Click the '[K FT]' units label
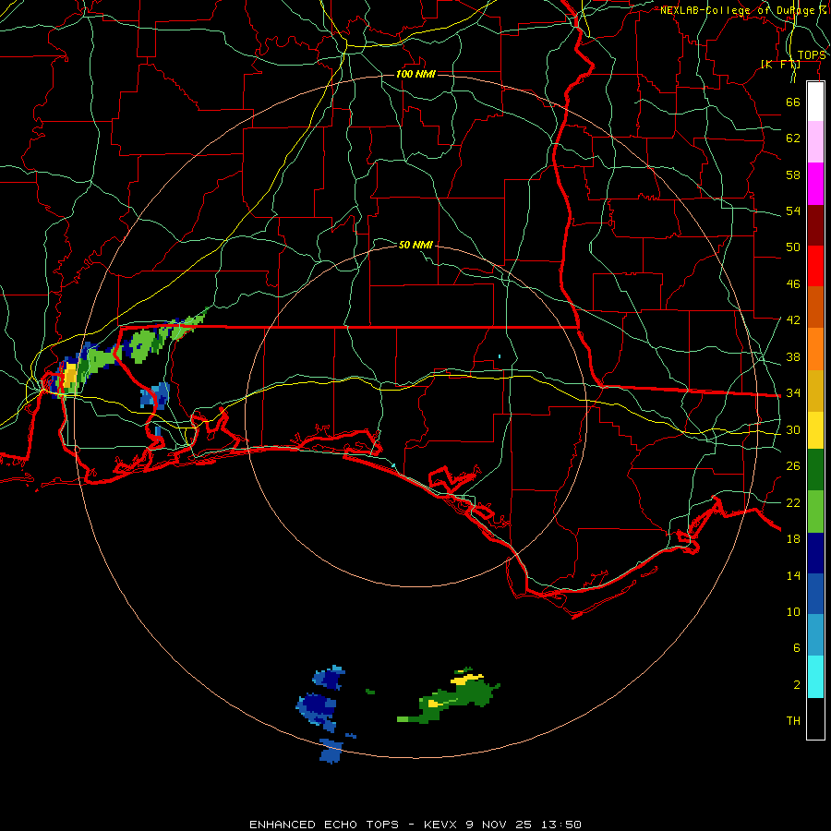 point(780,64)
